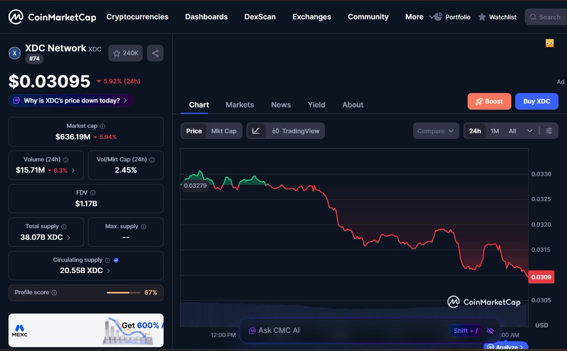
Task: Select the All time range
Action: pos(512,131)
